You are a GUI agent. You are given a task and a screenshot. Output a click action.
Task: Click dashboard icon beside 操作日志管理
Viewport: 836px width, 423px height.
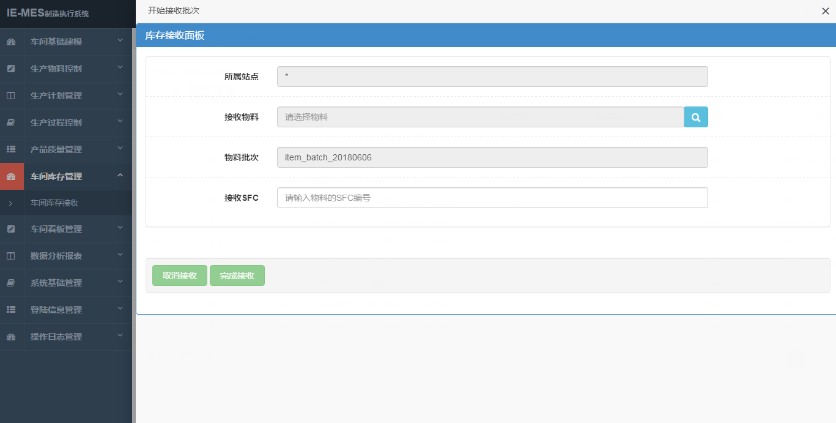(11, 337)
